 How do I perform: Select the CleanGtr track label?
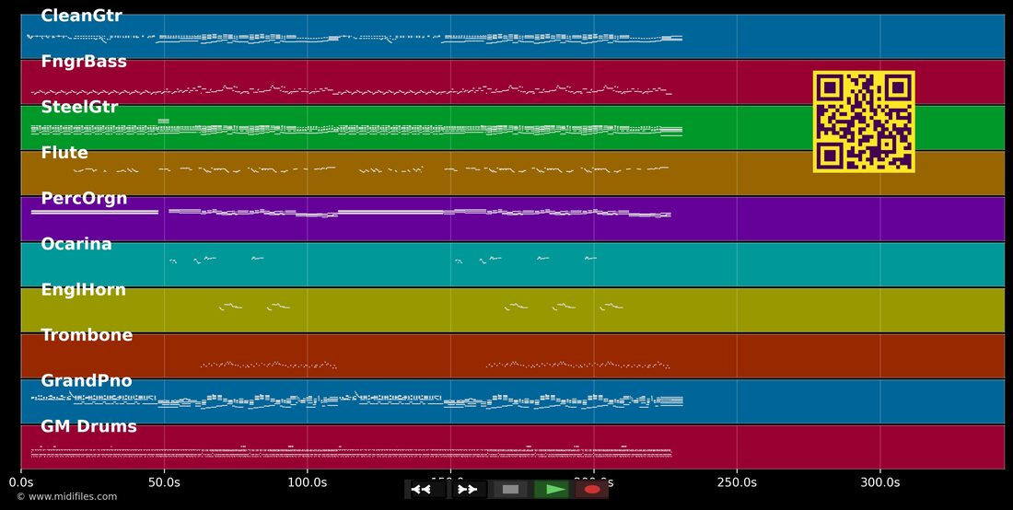[x=81, y=17]
